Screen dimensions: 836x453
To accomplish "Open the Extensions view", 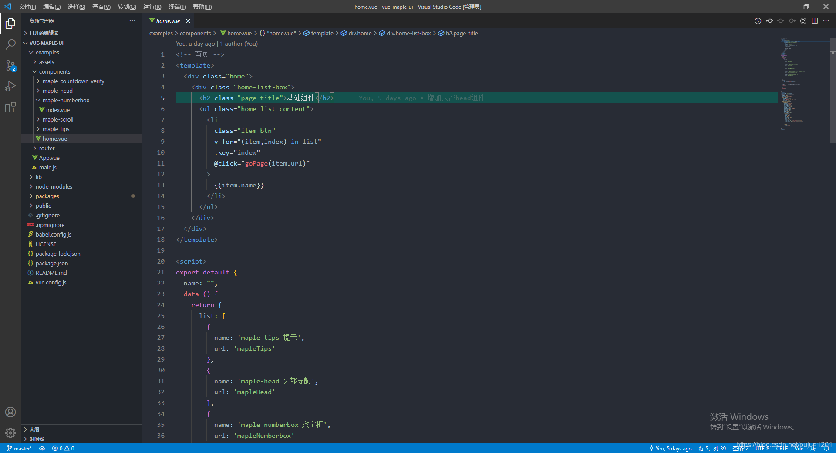I will point(10,107).
